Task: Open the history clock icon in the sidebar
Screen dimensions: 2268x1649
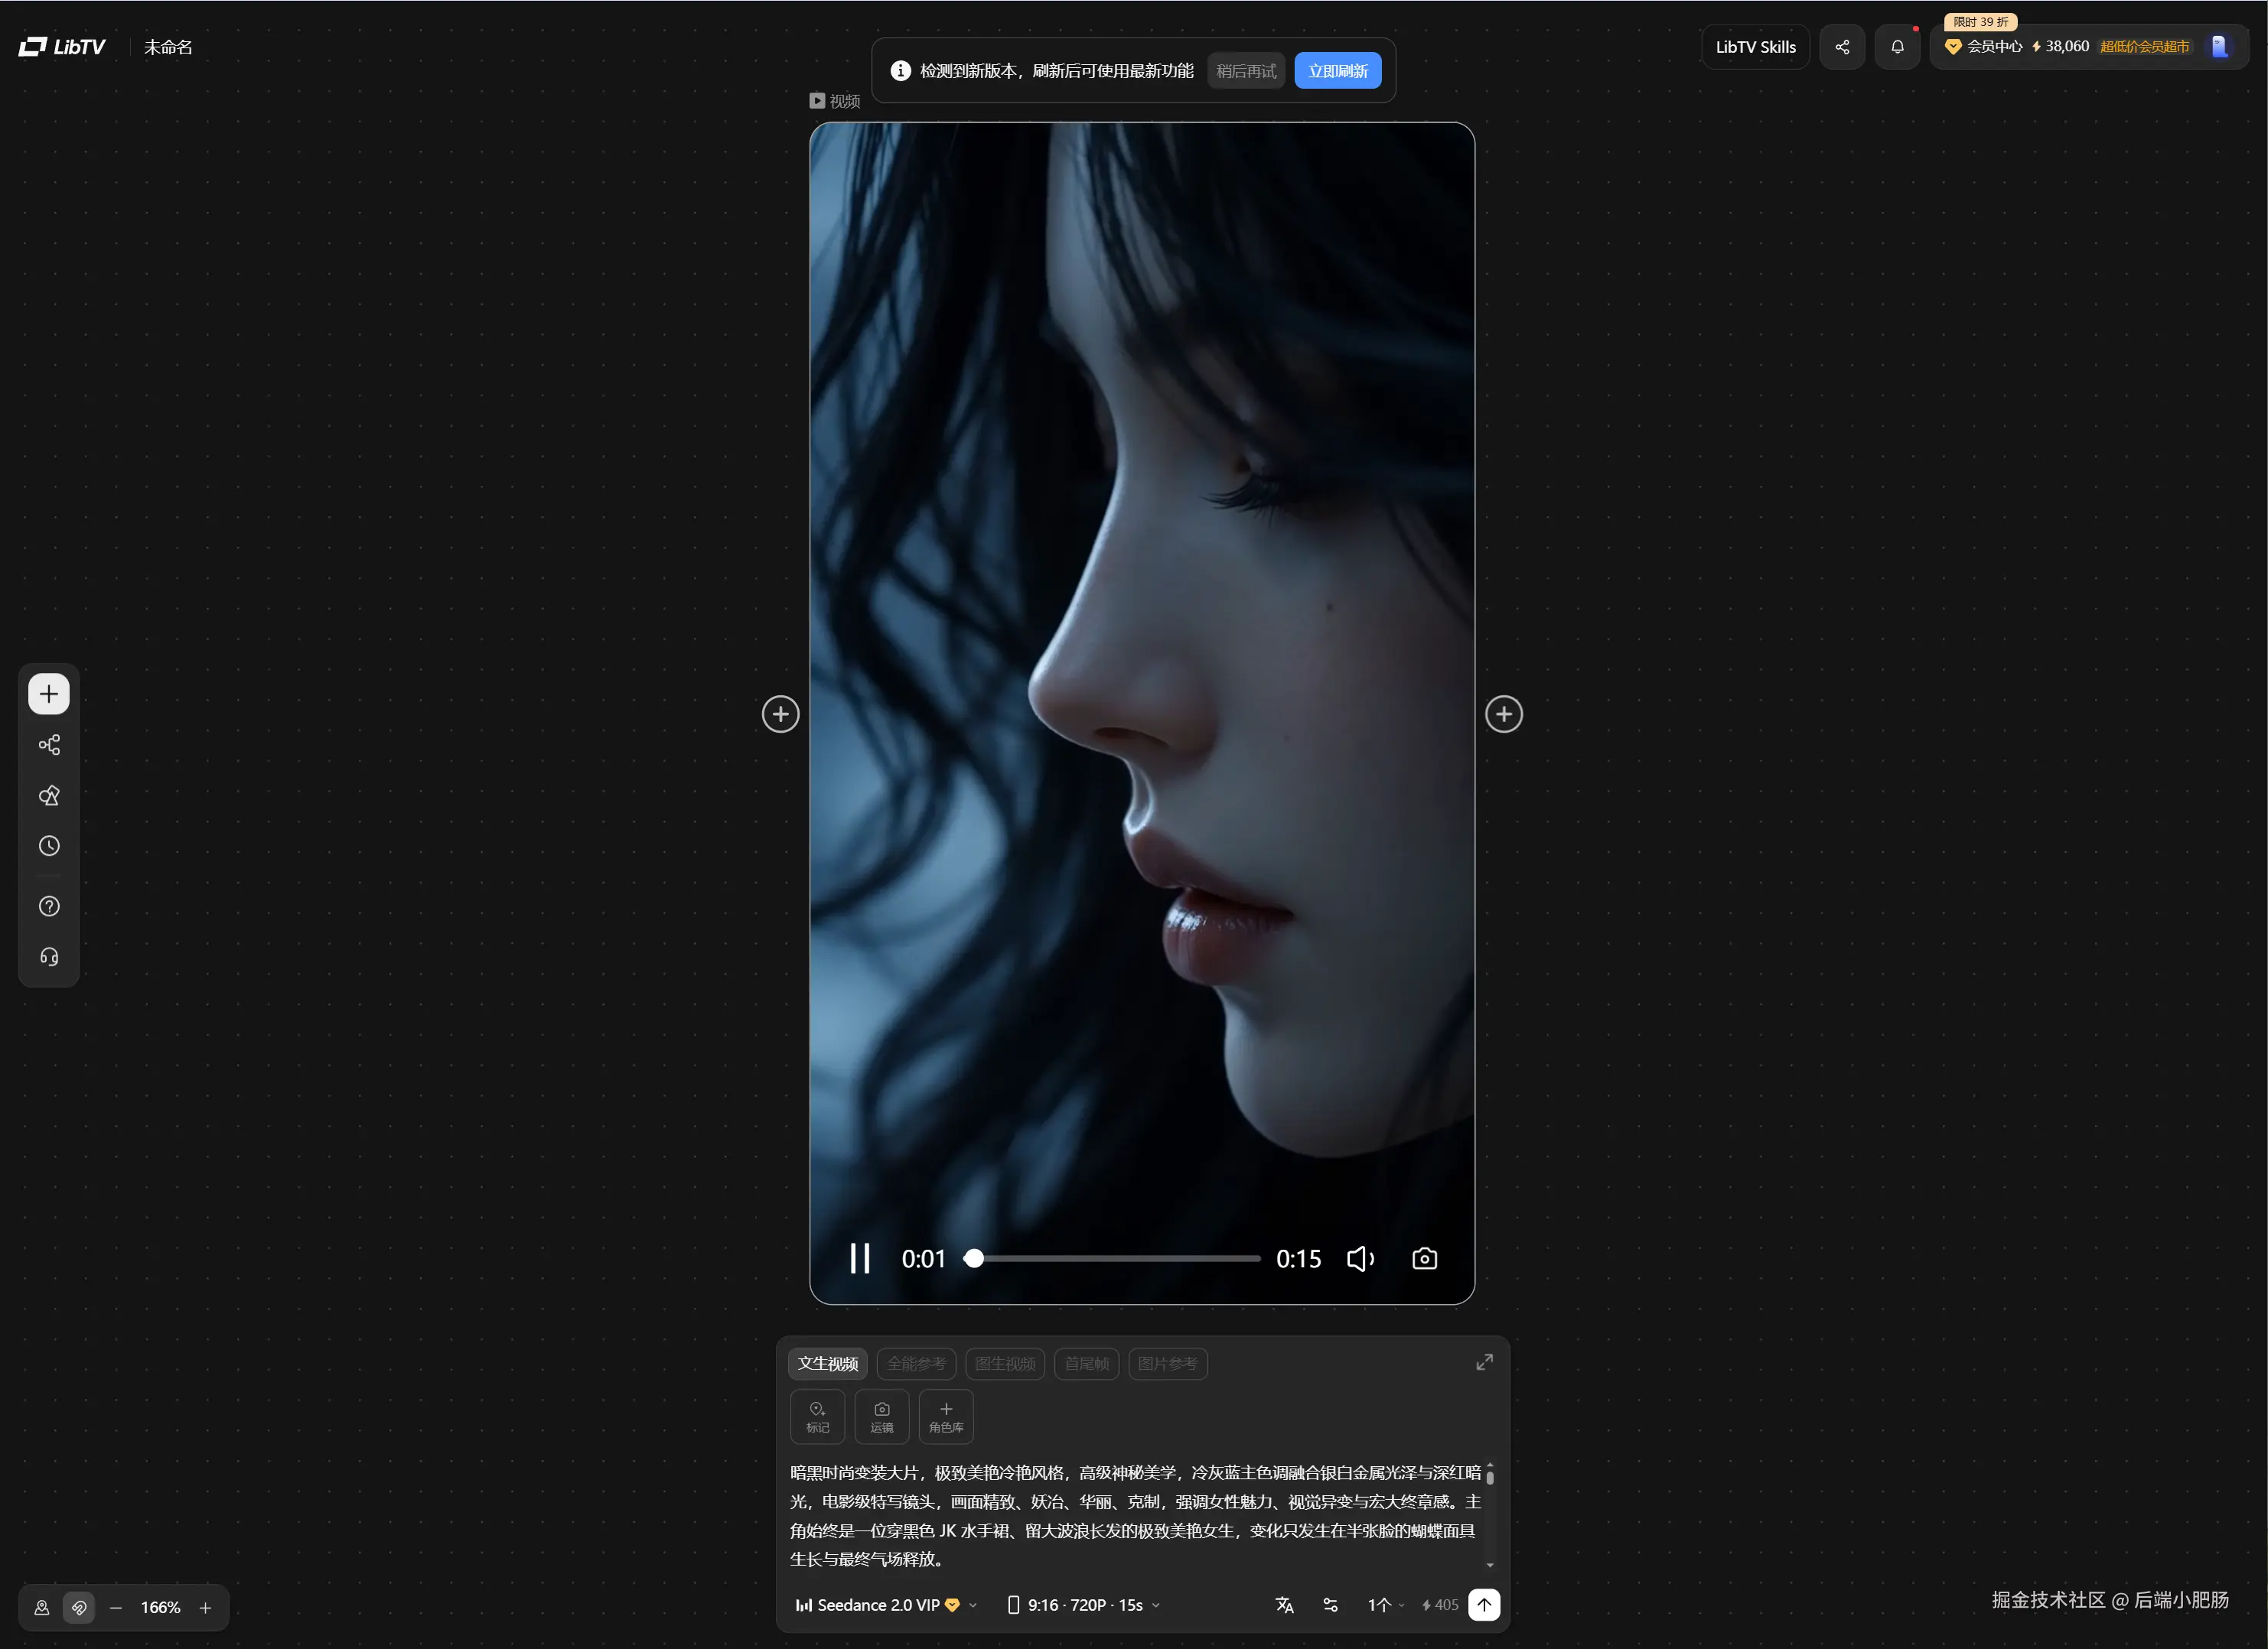Action: coord(48,845)
